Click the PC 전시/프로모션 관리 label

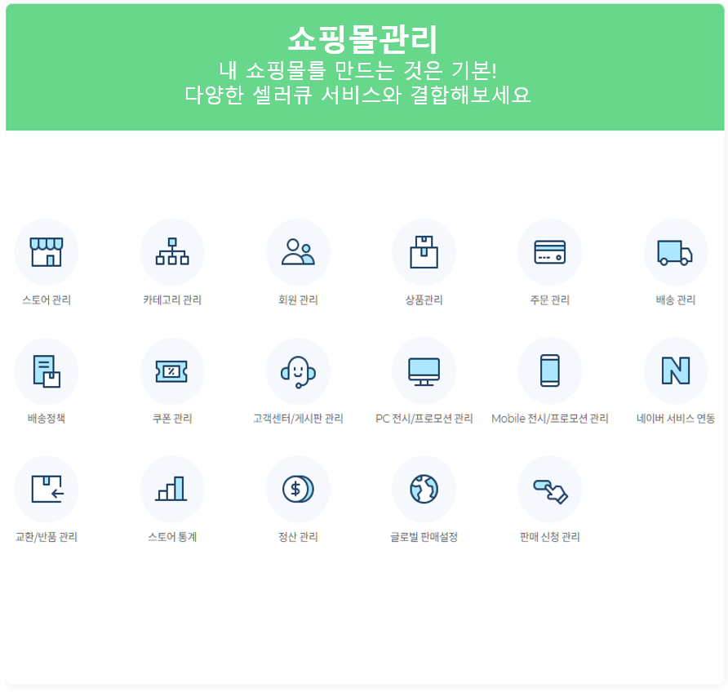(424, 418)
